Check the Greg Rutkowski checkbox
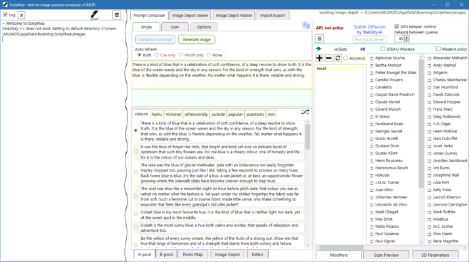469x262 pixels. tap(430, 117)
